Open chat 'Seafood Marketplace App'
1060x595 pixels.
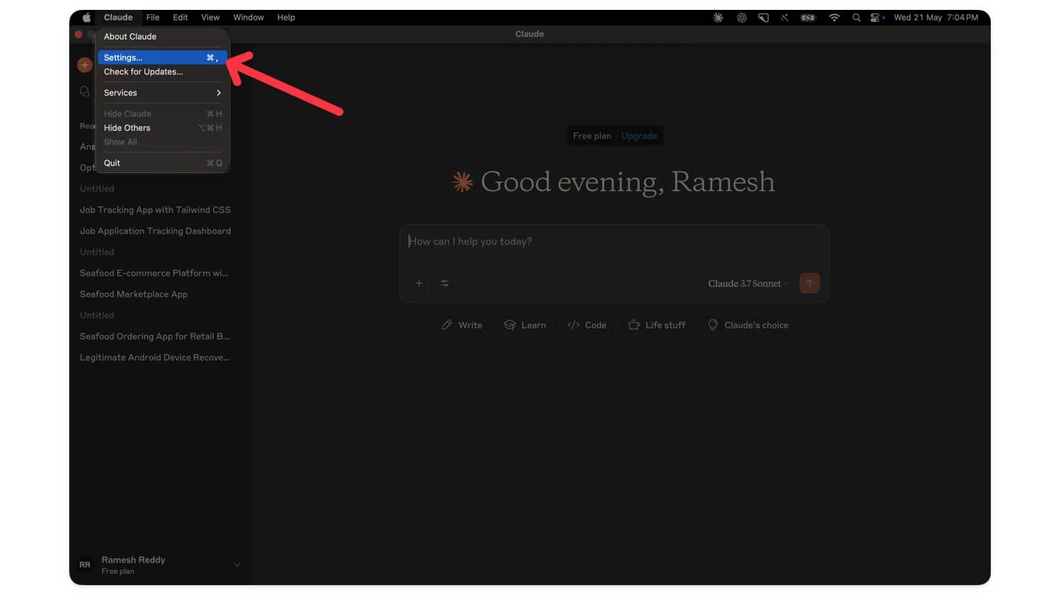coord(134,294)
